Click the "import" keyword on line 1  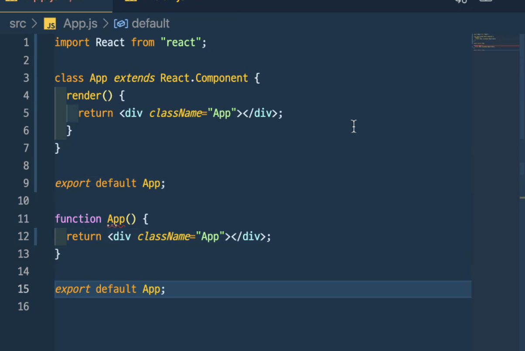point(72,43)
